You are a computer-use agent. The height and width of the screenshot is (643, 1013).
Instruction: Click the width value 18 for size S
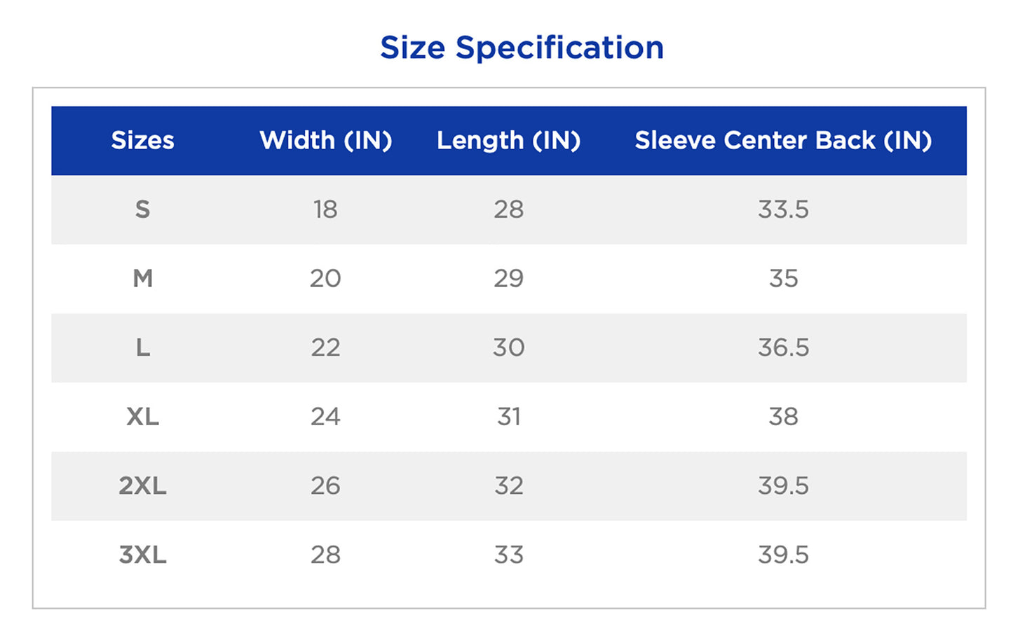[325, 209]
